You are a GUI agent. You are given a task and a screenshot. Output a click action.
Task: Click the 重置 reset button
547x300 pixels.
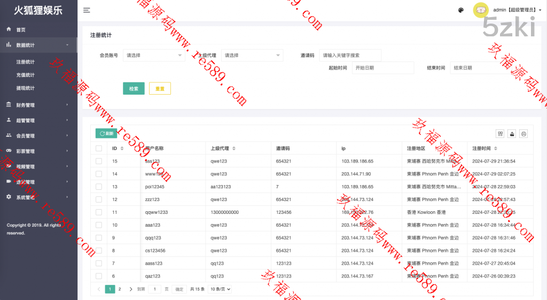click(160, 89)
